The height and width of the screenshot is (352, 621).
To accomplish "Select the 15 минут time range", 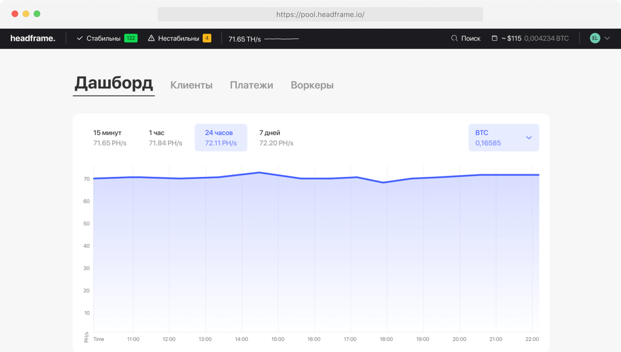I will (x=110, y=137).
